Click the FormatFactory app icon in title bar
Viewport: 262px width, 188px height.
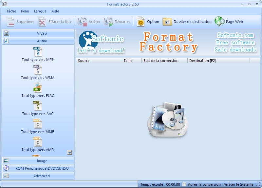pos(5,4)
